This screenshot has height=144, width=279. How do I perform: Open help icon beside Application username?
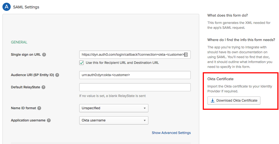coord(49,120)
